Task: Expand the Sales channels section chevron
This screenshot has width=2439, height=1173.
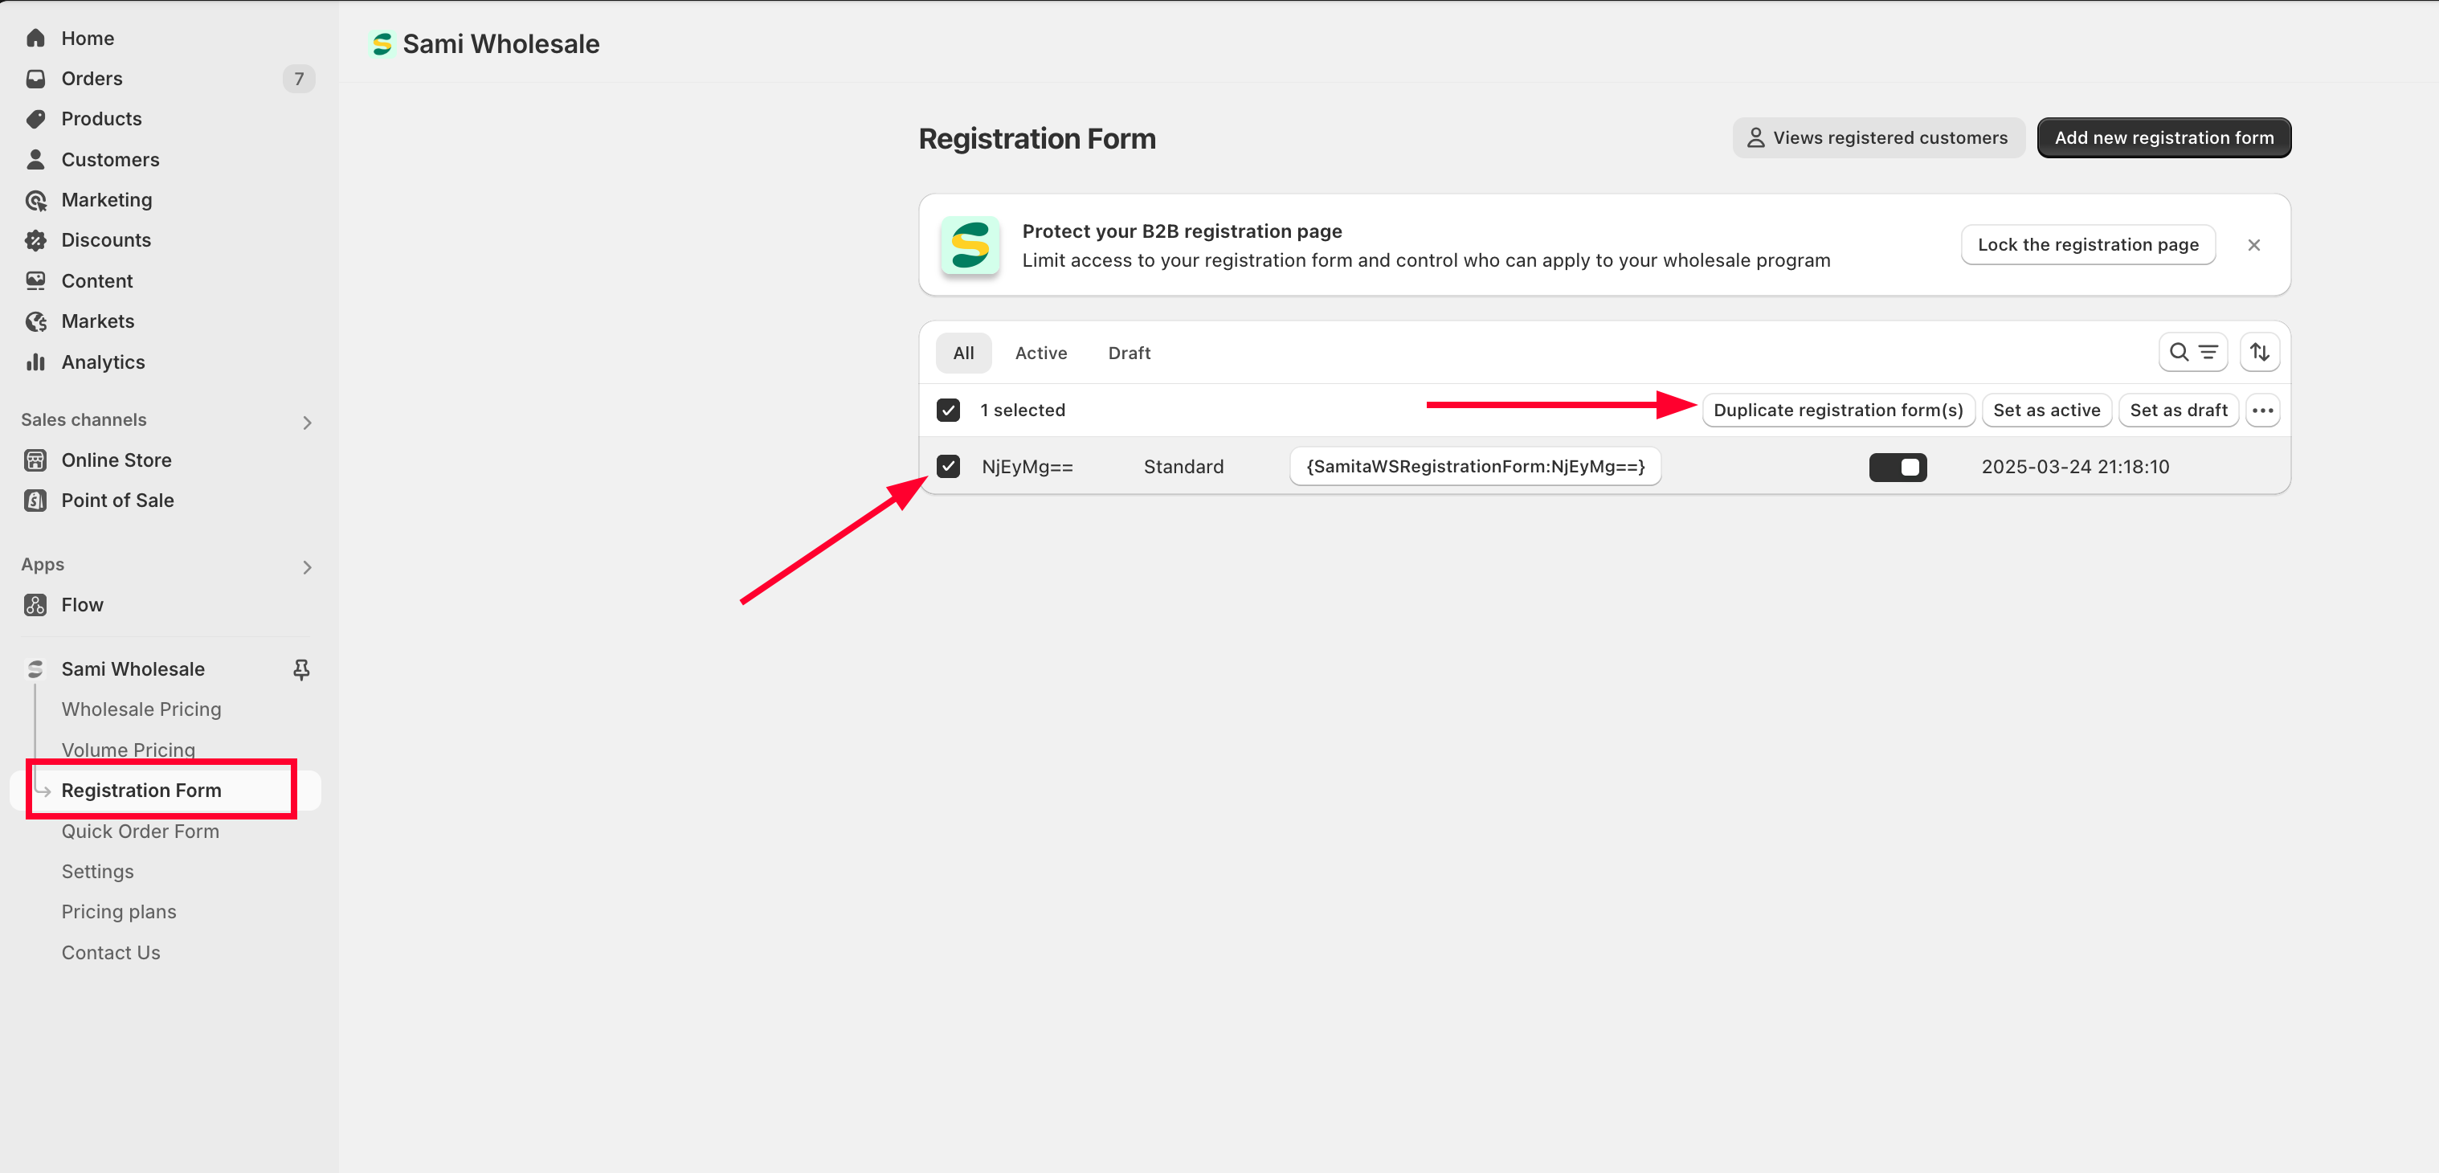Action: click(x=307, y=423)
